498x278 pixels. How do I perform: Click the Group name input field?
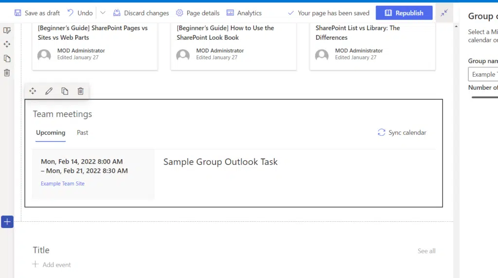click(483, 74)
